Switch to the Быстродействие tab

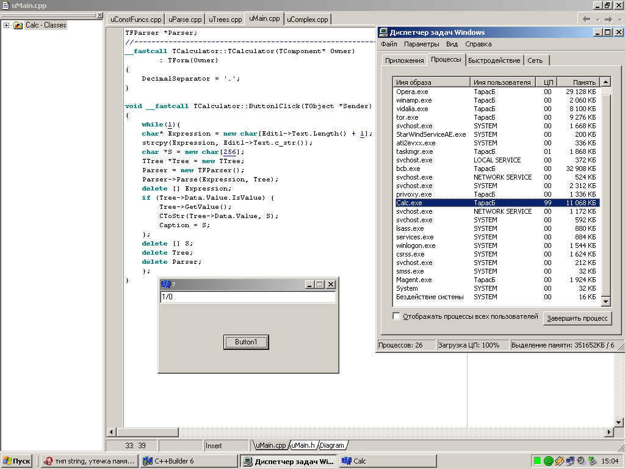click(x=495, y=60)
